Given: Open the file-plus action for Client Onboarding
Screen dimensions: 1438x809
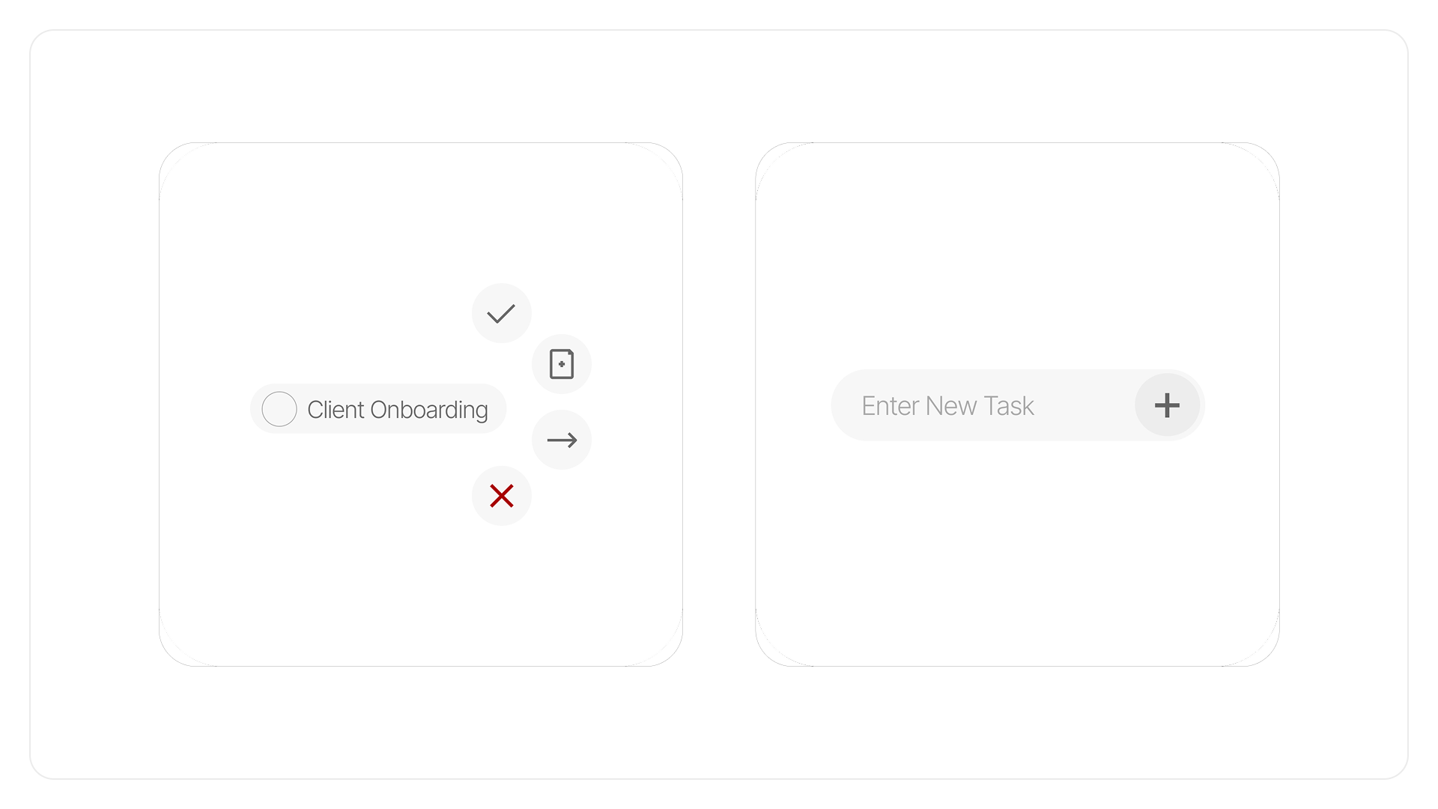Looking at the screenshot, I should point(562,364).
